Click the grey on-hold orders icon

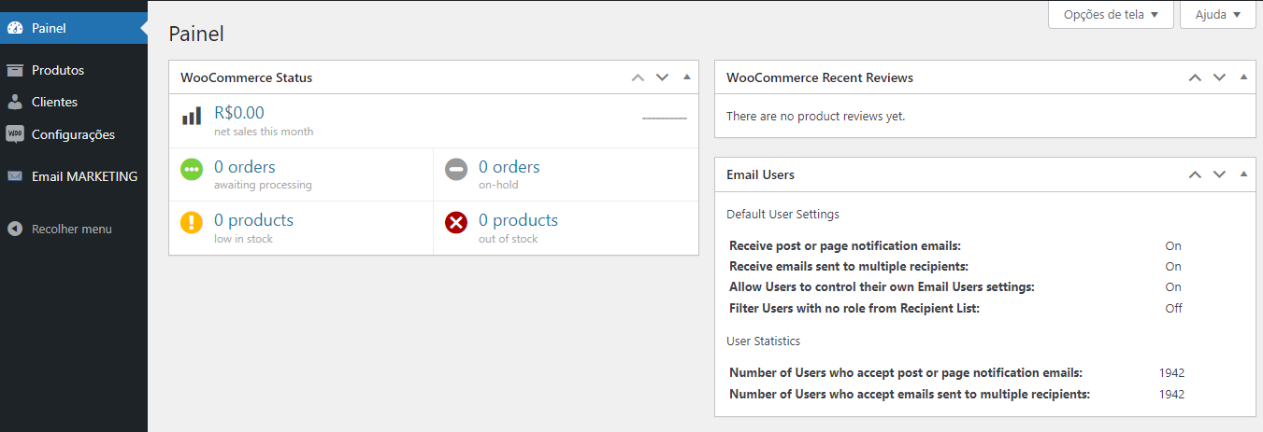pyautogui.click(x=456, y=170)
